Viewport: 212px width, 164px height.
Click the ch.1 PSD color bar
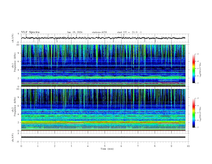tap(194, 69)
